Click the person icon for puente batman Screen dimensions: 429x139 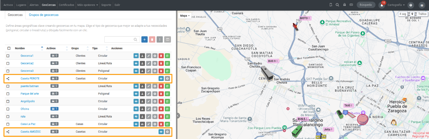point(142,86)
